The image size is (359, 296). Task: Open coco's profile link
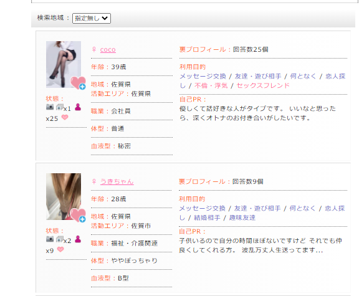tap(108, 50)
